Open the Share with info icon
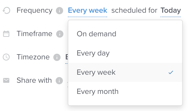Image resolution: width=192 pixels, height=111 pixels. click(x=59, y=81)
